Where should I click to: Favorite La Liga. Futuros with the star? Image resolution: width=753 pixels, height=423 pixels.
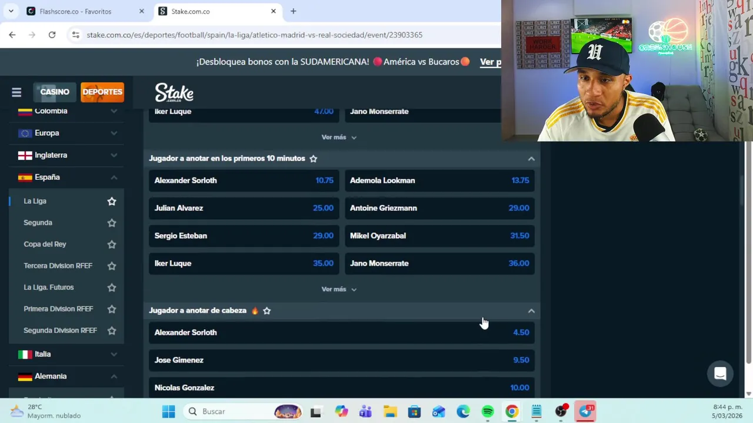click(112, 287)
